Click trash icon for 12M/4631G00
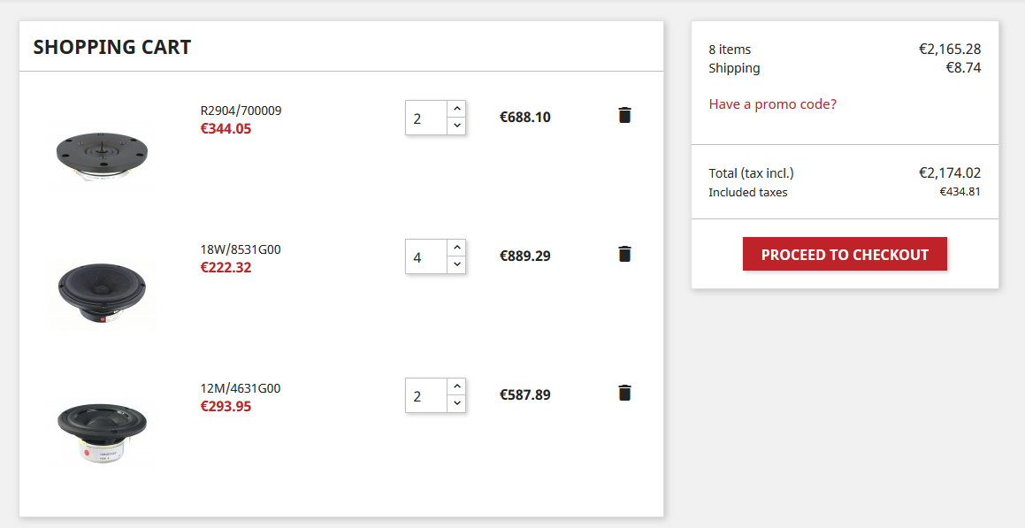This screenshot has width=1025, height=528. tap(624, 393)
